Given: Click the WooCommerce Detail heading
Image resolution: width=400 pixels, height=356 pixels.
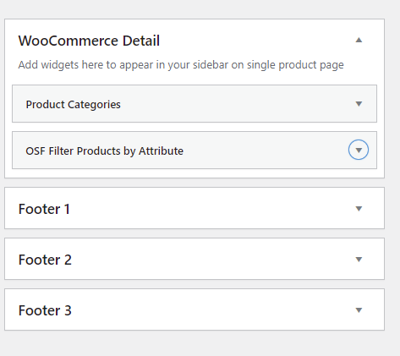Looking at the screenshot, I should pyautogui.click(x=89, y=41).
